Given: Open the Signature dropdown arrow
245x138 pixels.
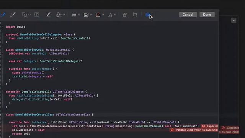Looking at the screenshot, I should coord(64,15).
